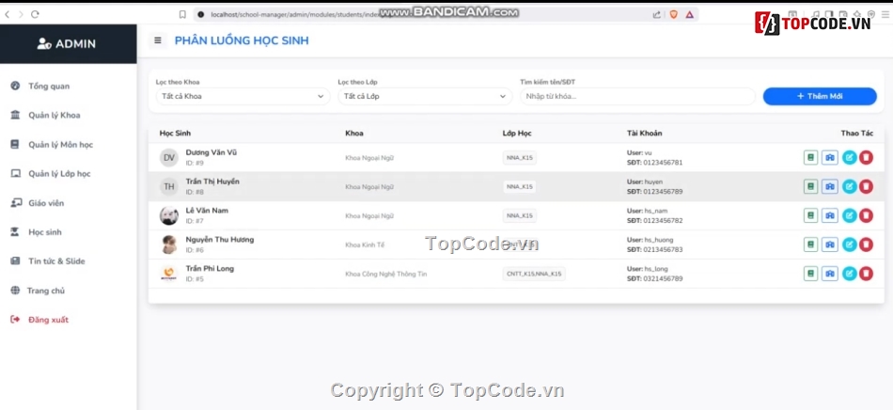The image size is (893, 410).
Task: Click blue class icon for Trần Thị Huyền
Action: coord(829,187)
